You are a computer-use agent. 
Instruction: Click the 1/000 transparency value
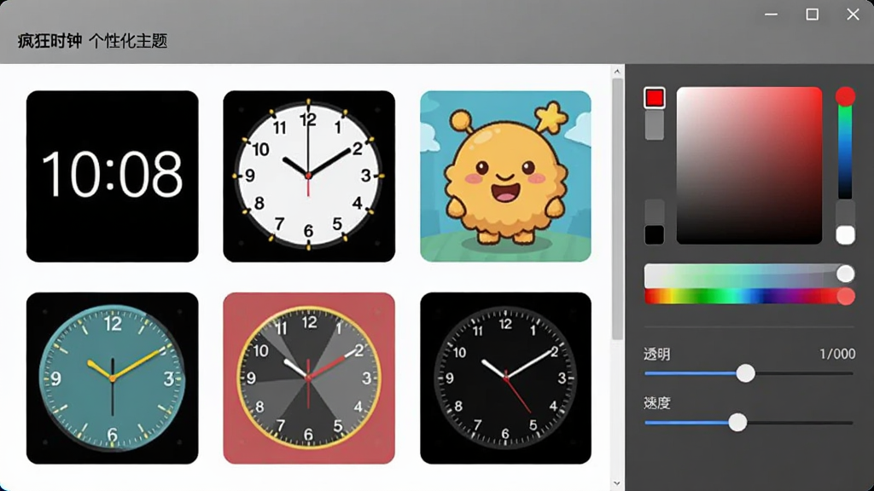(x=837, y=354)
